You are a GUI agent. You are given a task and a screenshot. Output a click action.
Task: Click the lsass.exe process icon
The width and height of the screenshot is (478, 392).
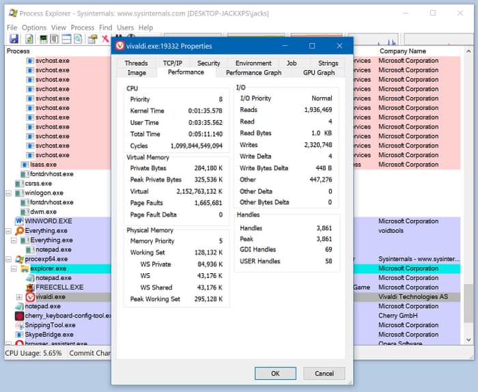(x=25, y=165)
